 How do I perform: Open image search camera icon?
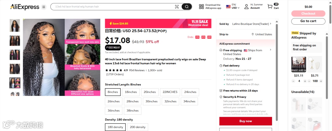coord(177,7)
